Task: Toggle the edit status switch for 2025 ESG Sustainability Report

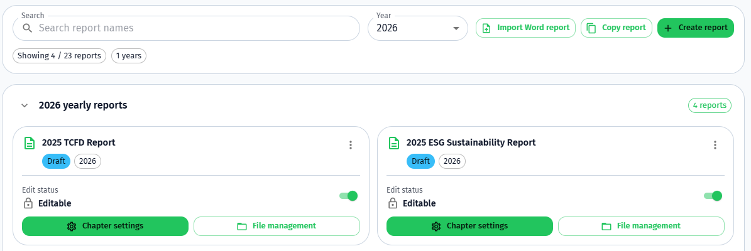Action: (x=713, y=196)
